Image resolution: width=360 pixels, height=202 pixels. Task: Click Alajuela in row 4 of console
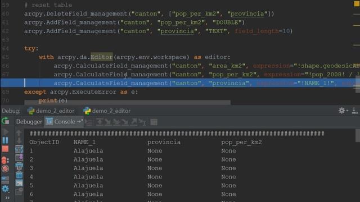[x=88, y=177]
